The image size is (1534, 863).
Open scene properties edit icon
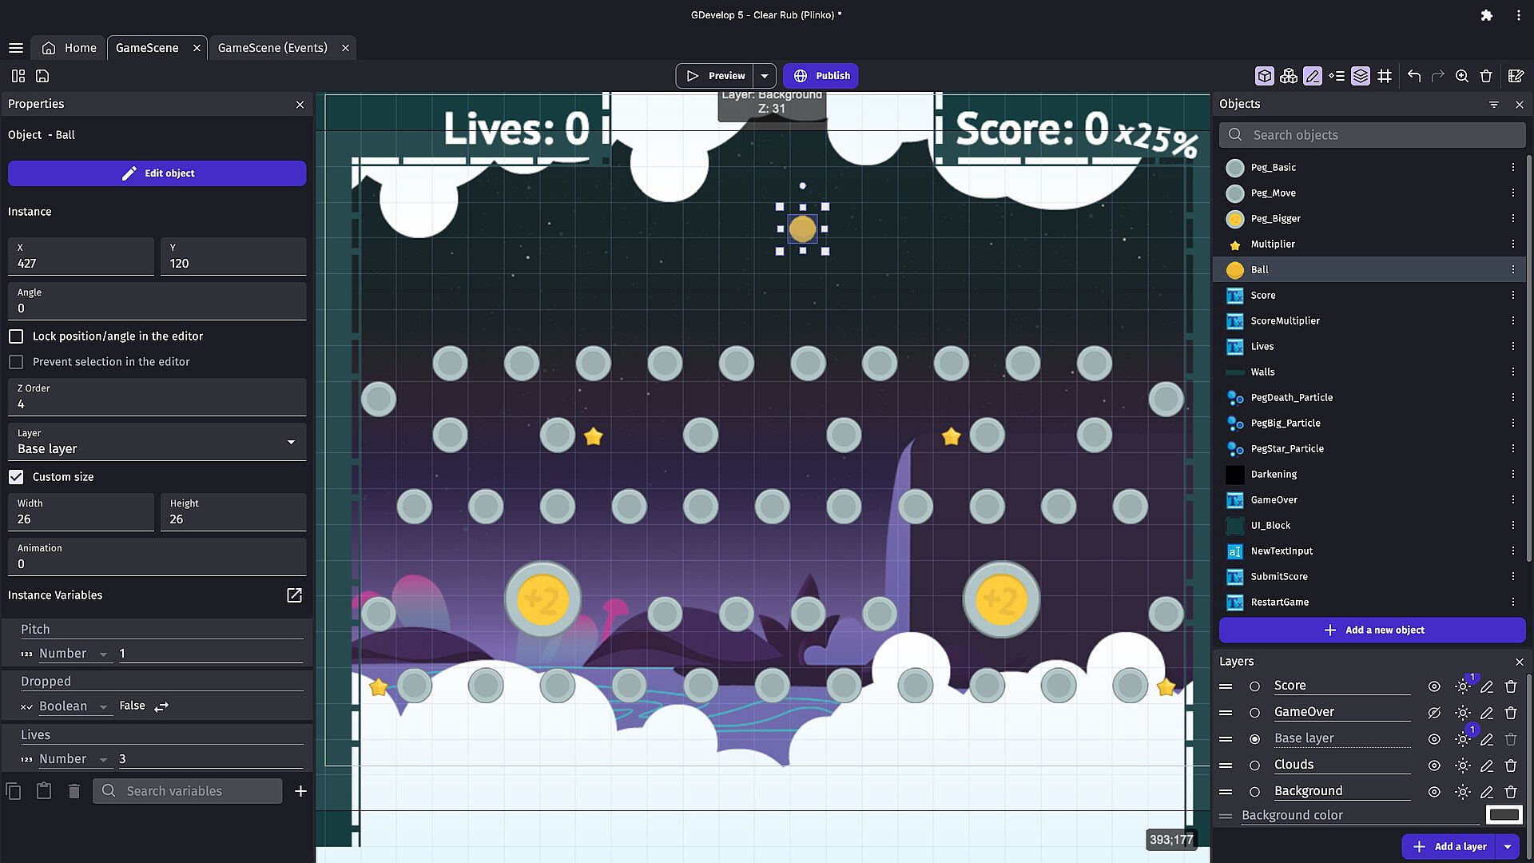click(1516, 76)
